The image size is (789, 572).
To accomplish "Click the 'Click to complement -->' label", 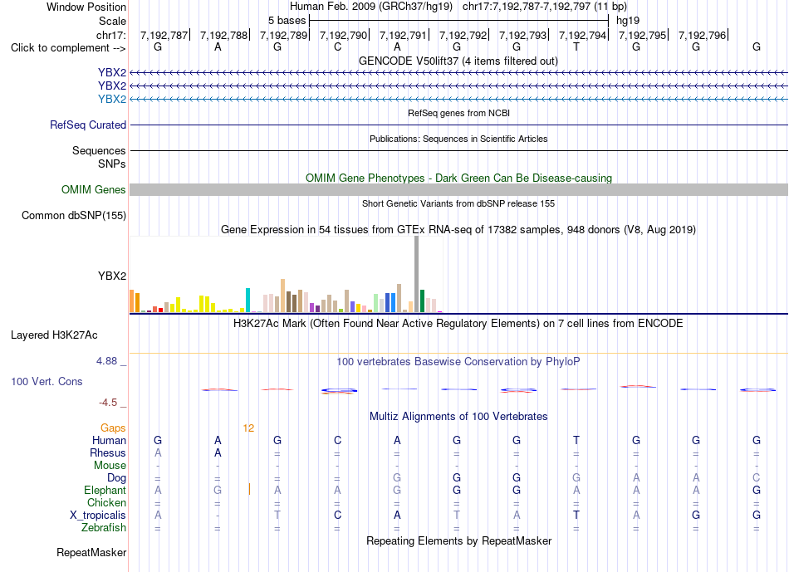I will click(x=68, y=48).
